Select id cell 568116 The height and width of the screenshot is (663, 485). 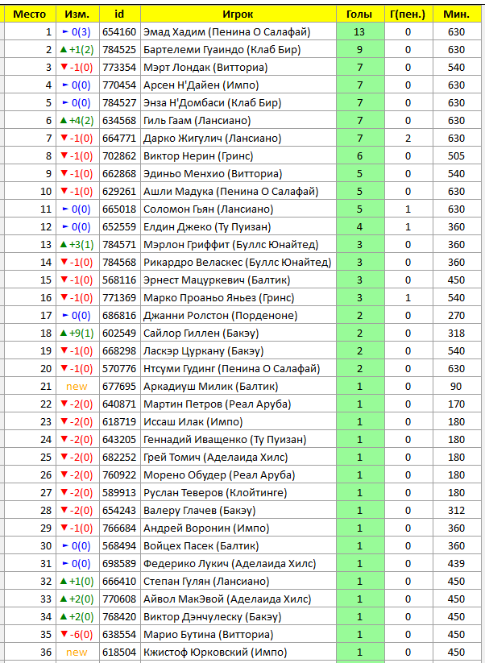[x=120, y=280]
